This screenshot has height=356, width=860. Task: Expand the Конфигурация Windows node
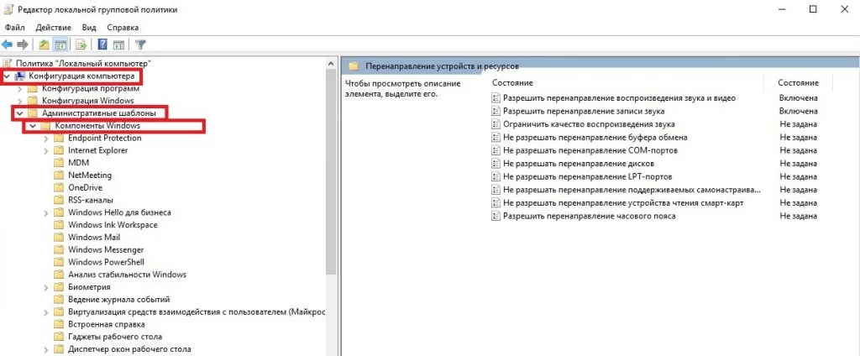(20, 101)
